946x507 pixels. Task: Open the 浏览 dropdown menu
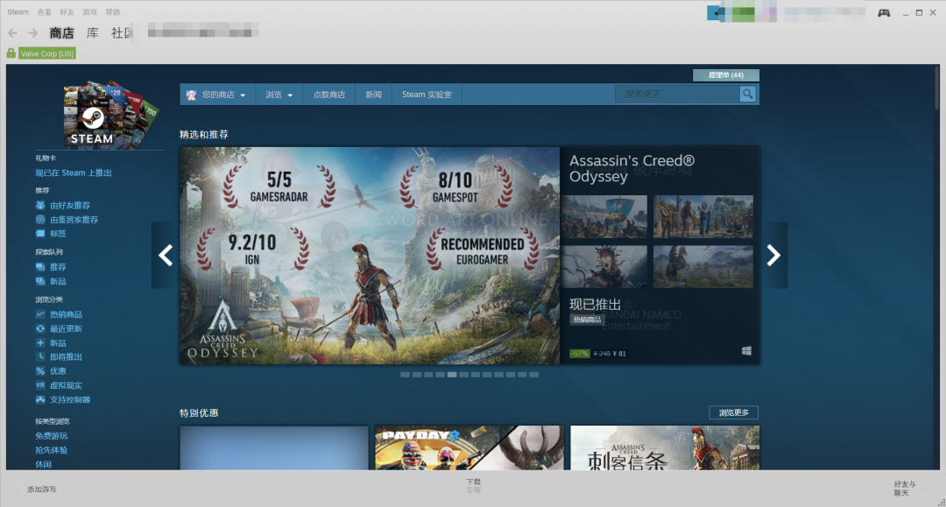(279, 95)
